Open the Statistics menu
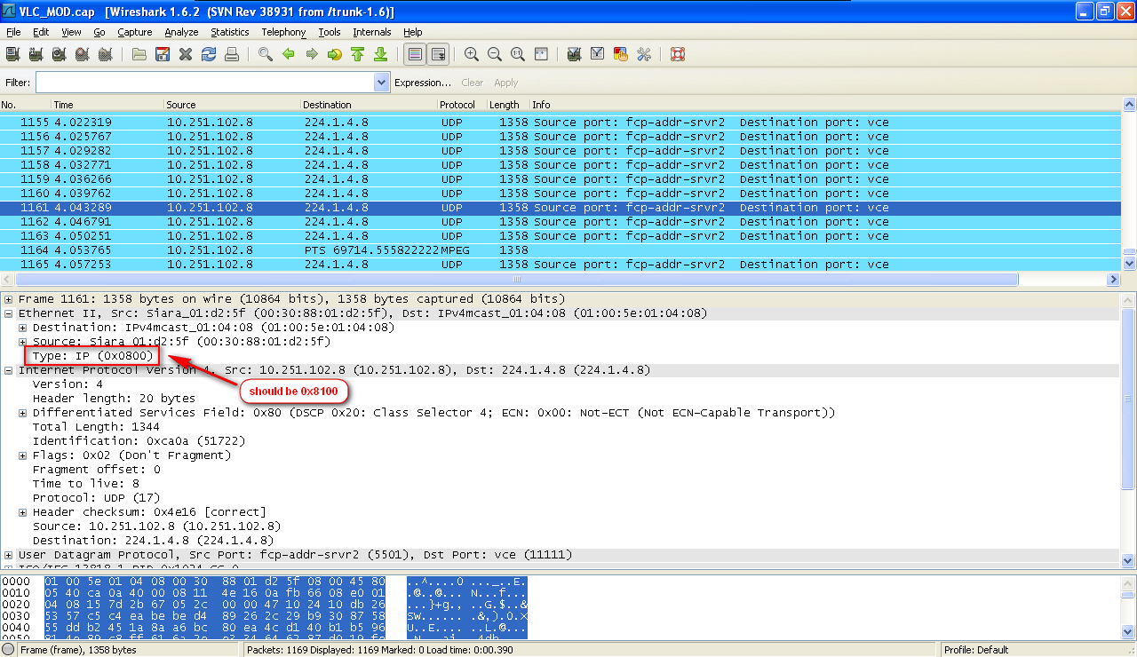 pos(229,32)
